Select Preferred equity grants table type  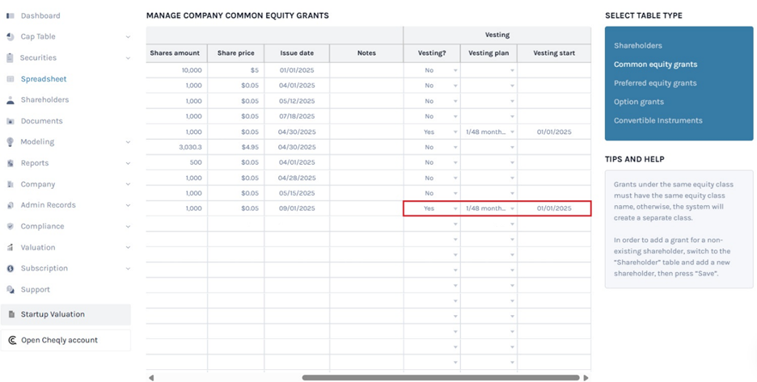coord(655,83)
